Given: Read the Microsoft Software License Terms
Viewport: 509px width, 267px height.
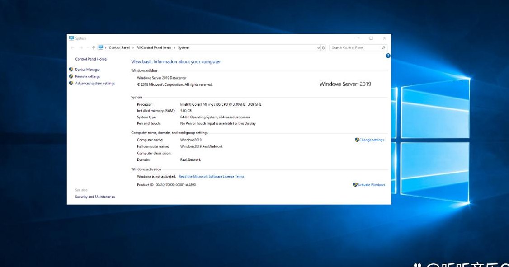Looking at the screenshot, I should point(212,177).
